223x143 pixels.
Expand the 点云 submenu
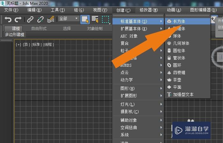(138, 72)
